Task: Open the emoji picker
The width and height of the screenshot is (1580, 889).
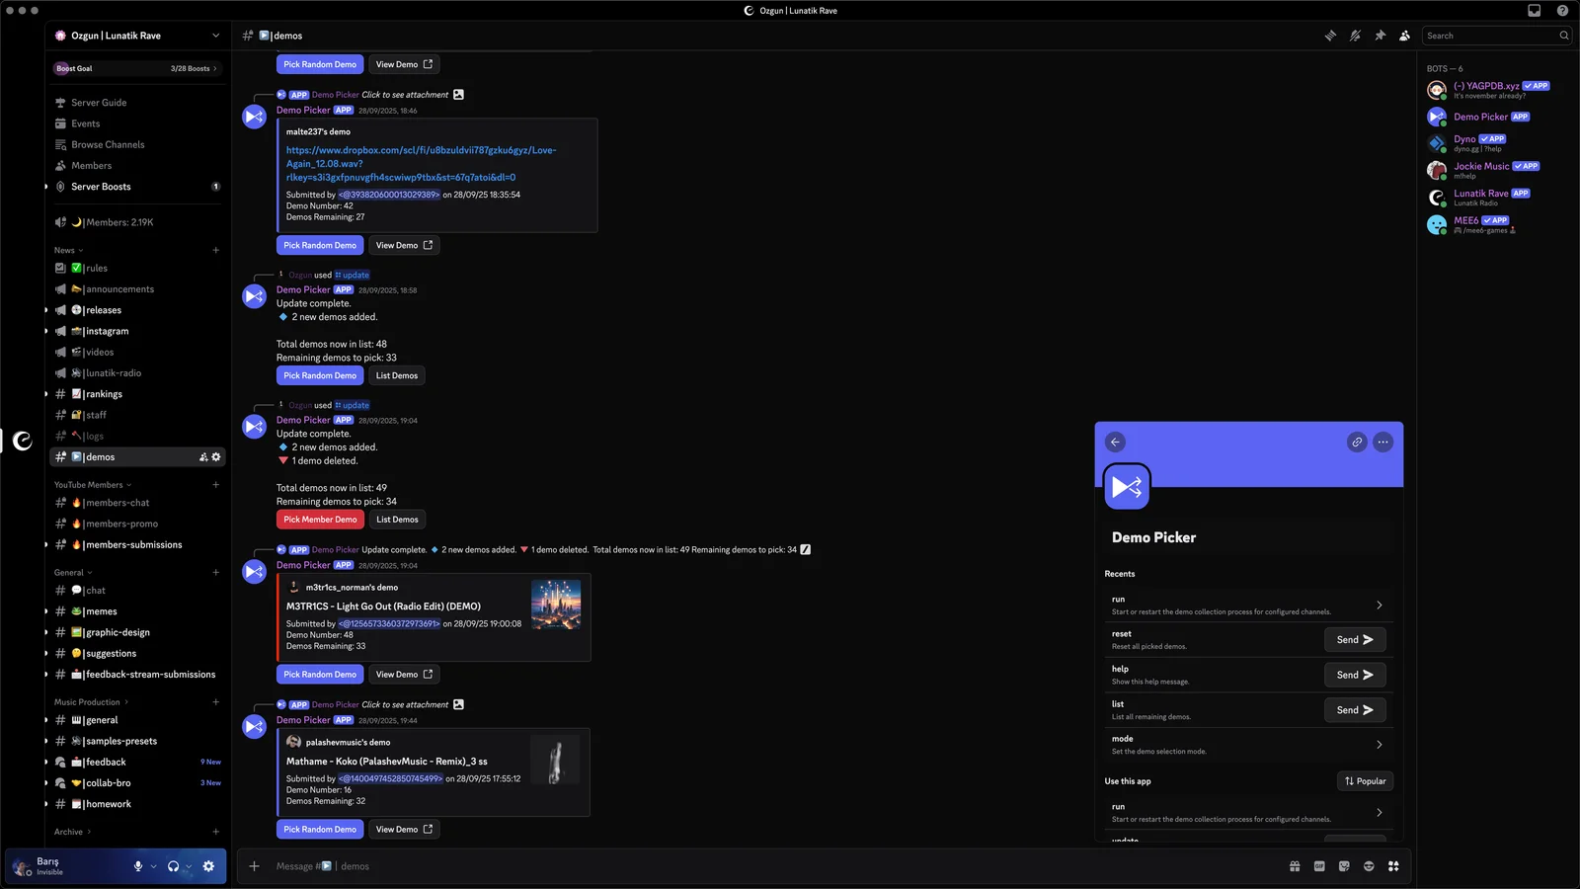Action: (x=1369, y=866)
